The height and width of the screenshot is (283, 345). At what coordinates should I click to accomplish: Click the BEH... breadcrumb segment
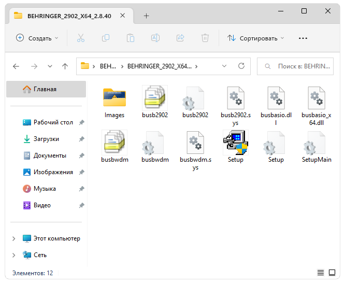click(x=108, y=66)
